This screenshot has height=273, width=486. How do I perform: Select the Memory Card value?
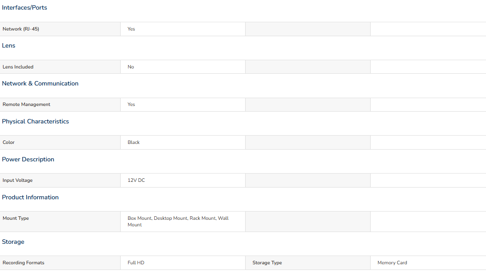pos(392,263)
